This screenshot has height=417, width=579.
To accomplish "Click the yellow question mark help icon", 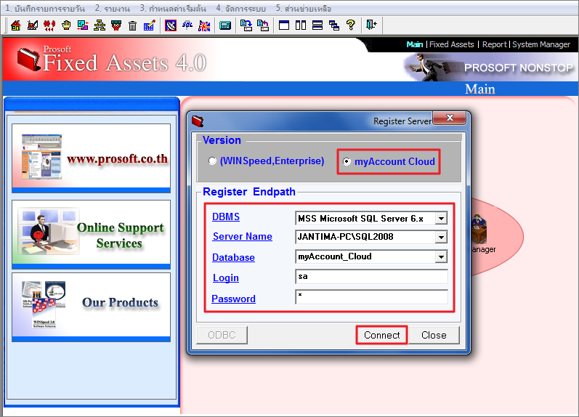I will 350,25.
